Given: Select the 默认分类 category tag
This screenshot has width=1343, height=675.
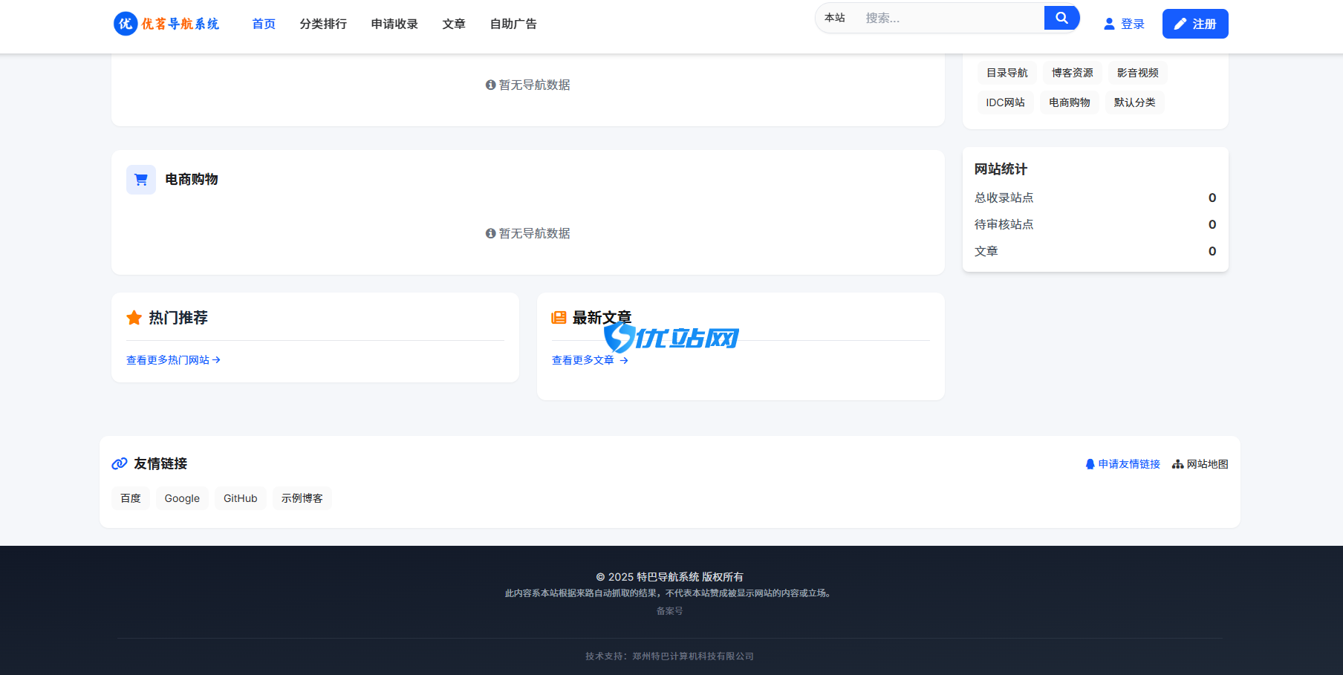Looking at the screenshot, I should 1135,102.
